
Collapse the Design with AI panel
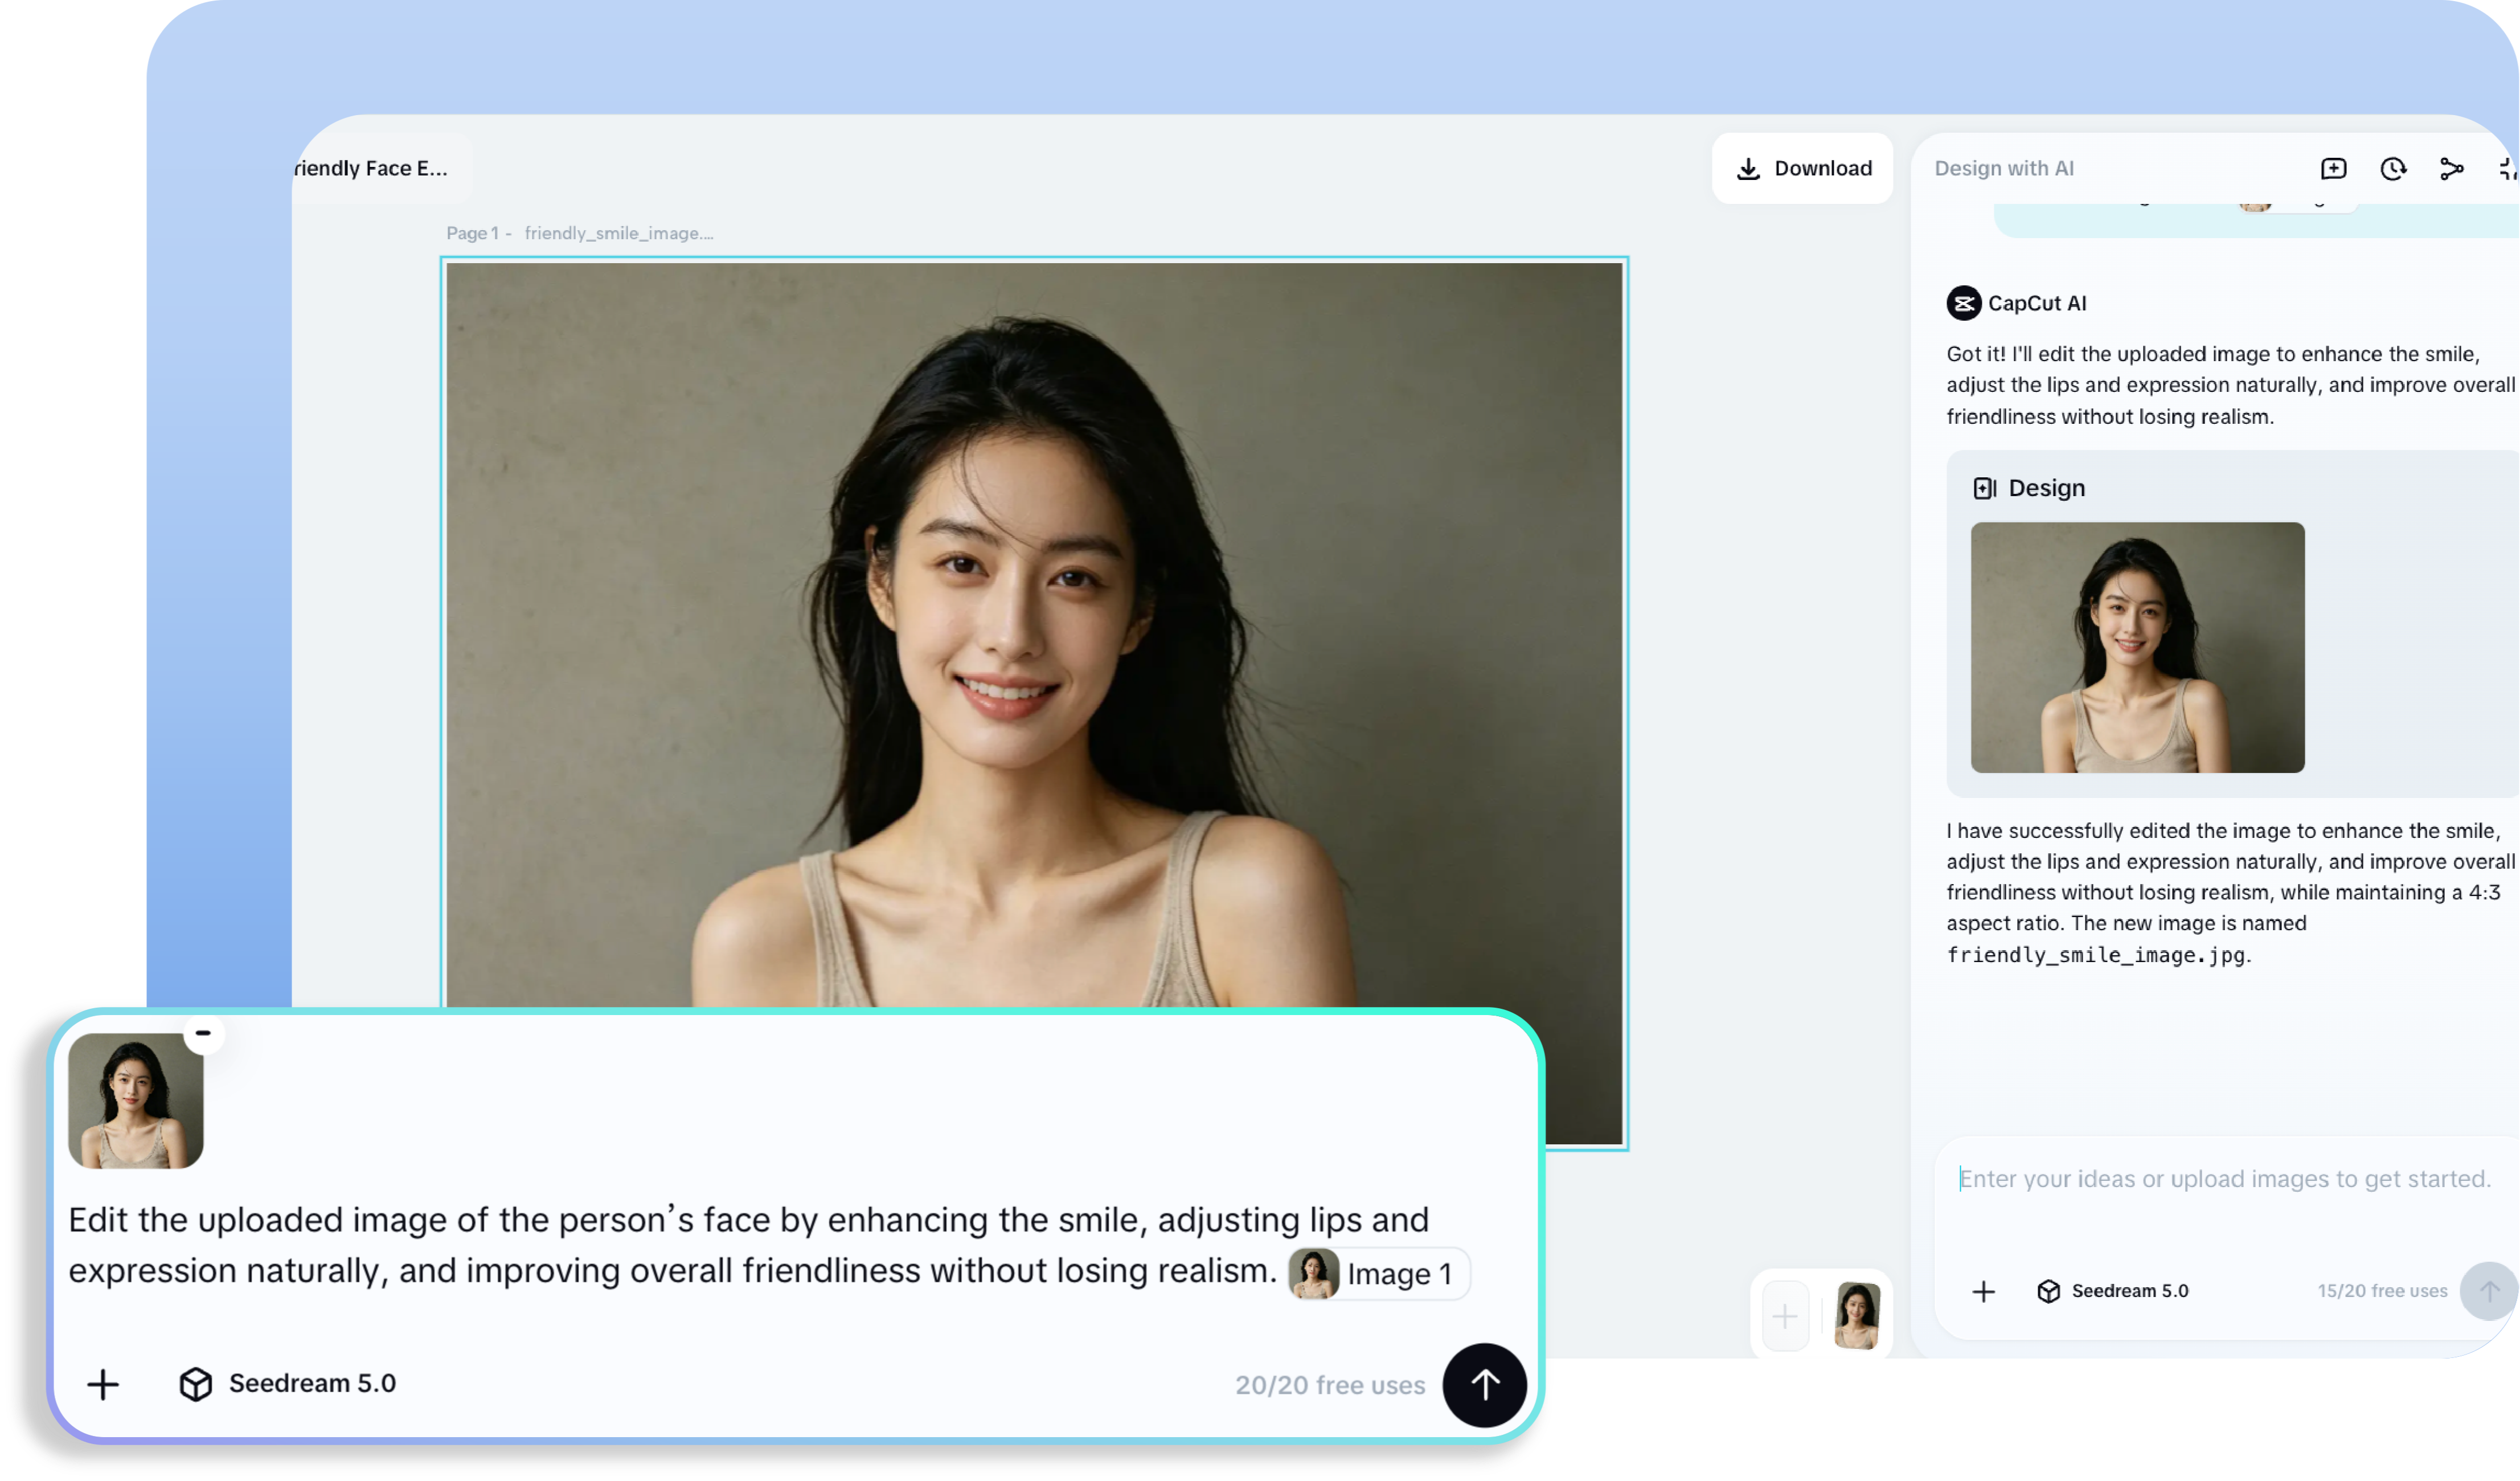[x=2508, y=169]
